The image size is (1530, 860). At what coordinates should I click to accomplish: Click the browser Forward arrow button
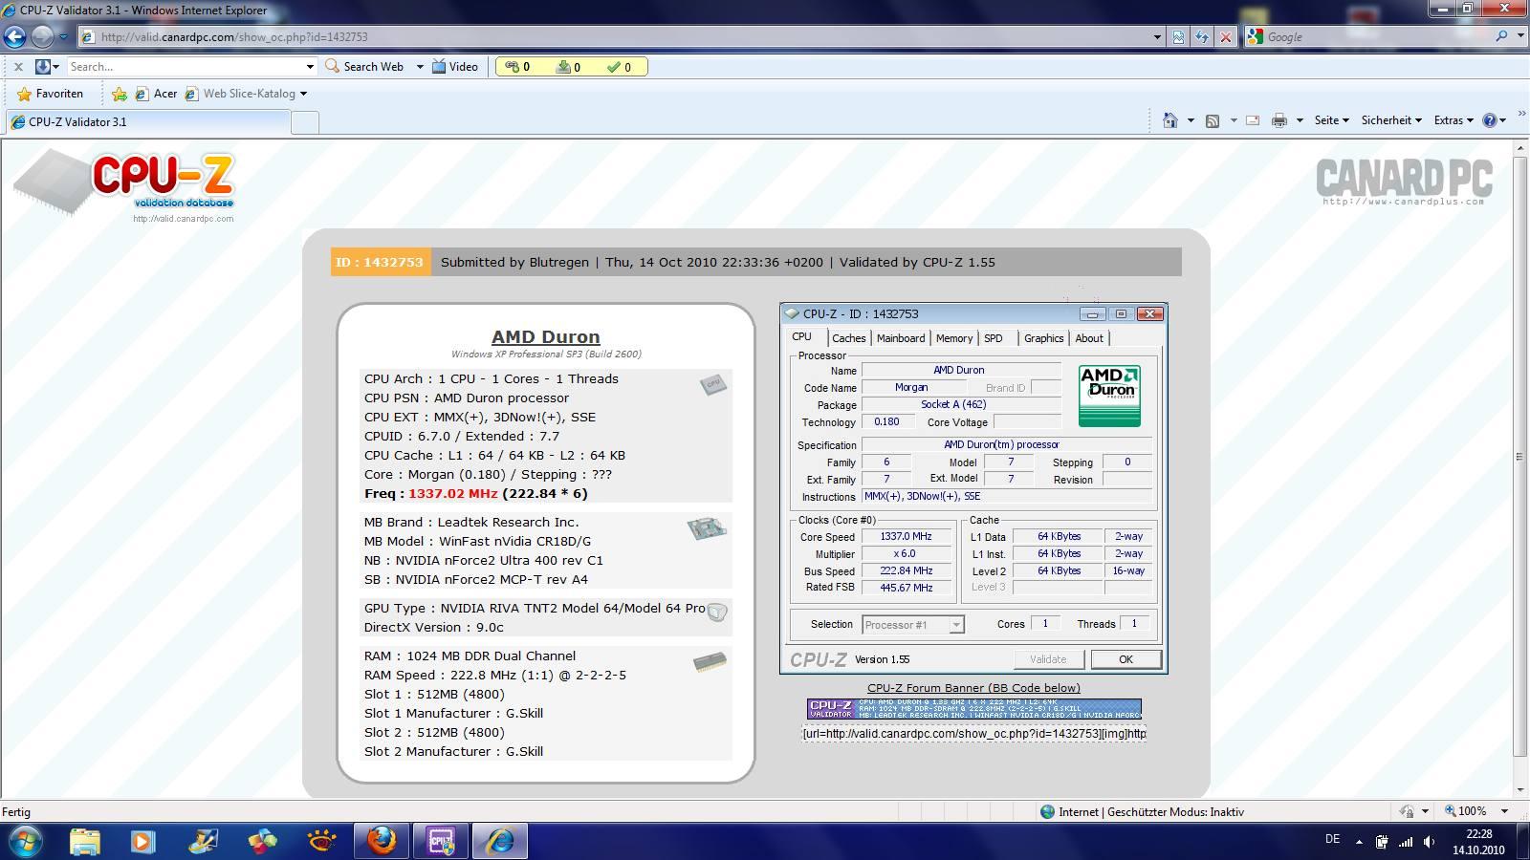coord(42,36)
